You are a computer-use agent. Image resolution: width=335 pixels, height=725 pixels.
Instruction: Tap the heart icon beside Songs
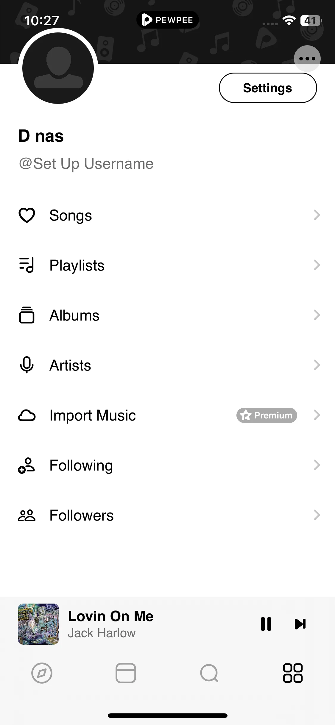point(27,215)
